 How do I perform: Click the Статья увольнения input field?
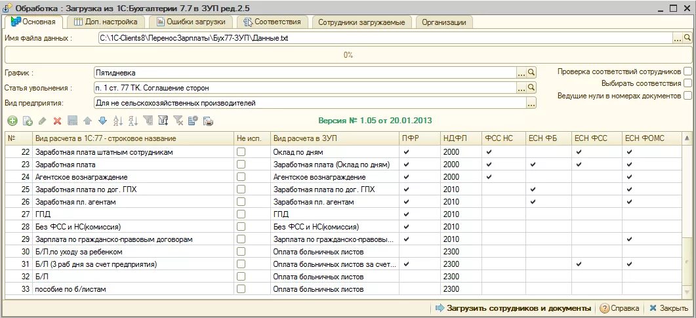(x=306, y=88)
